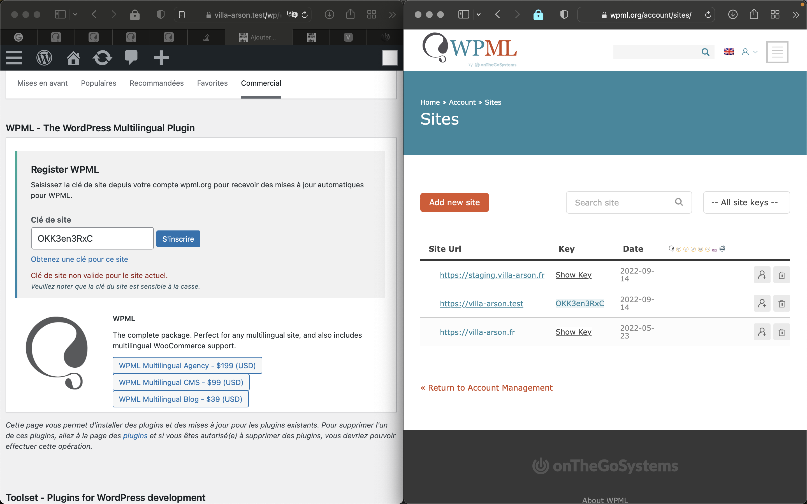
Task: Show Key for villa-arson.fr
Action: [x=573, y=332]
